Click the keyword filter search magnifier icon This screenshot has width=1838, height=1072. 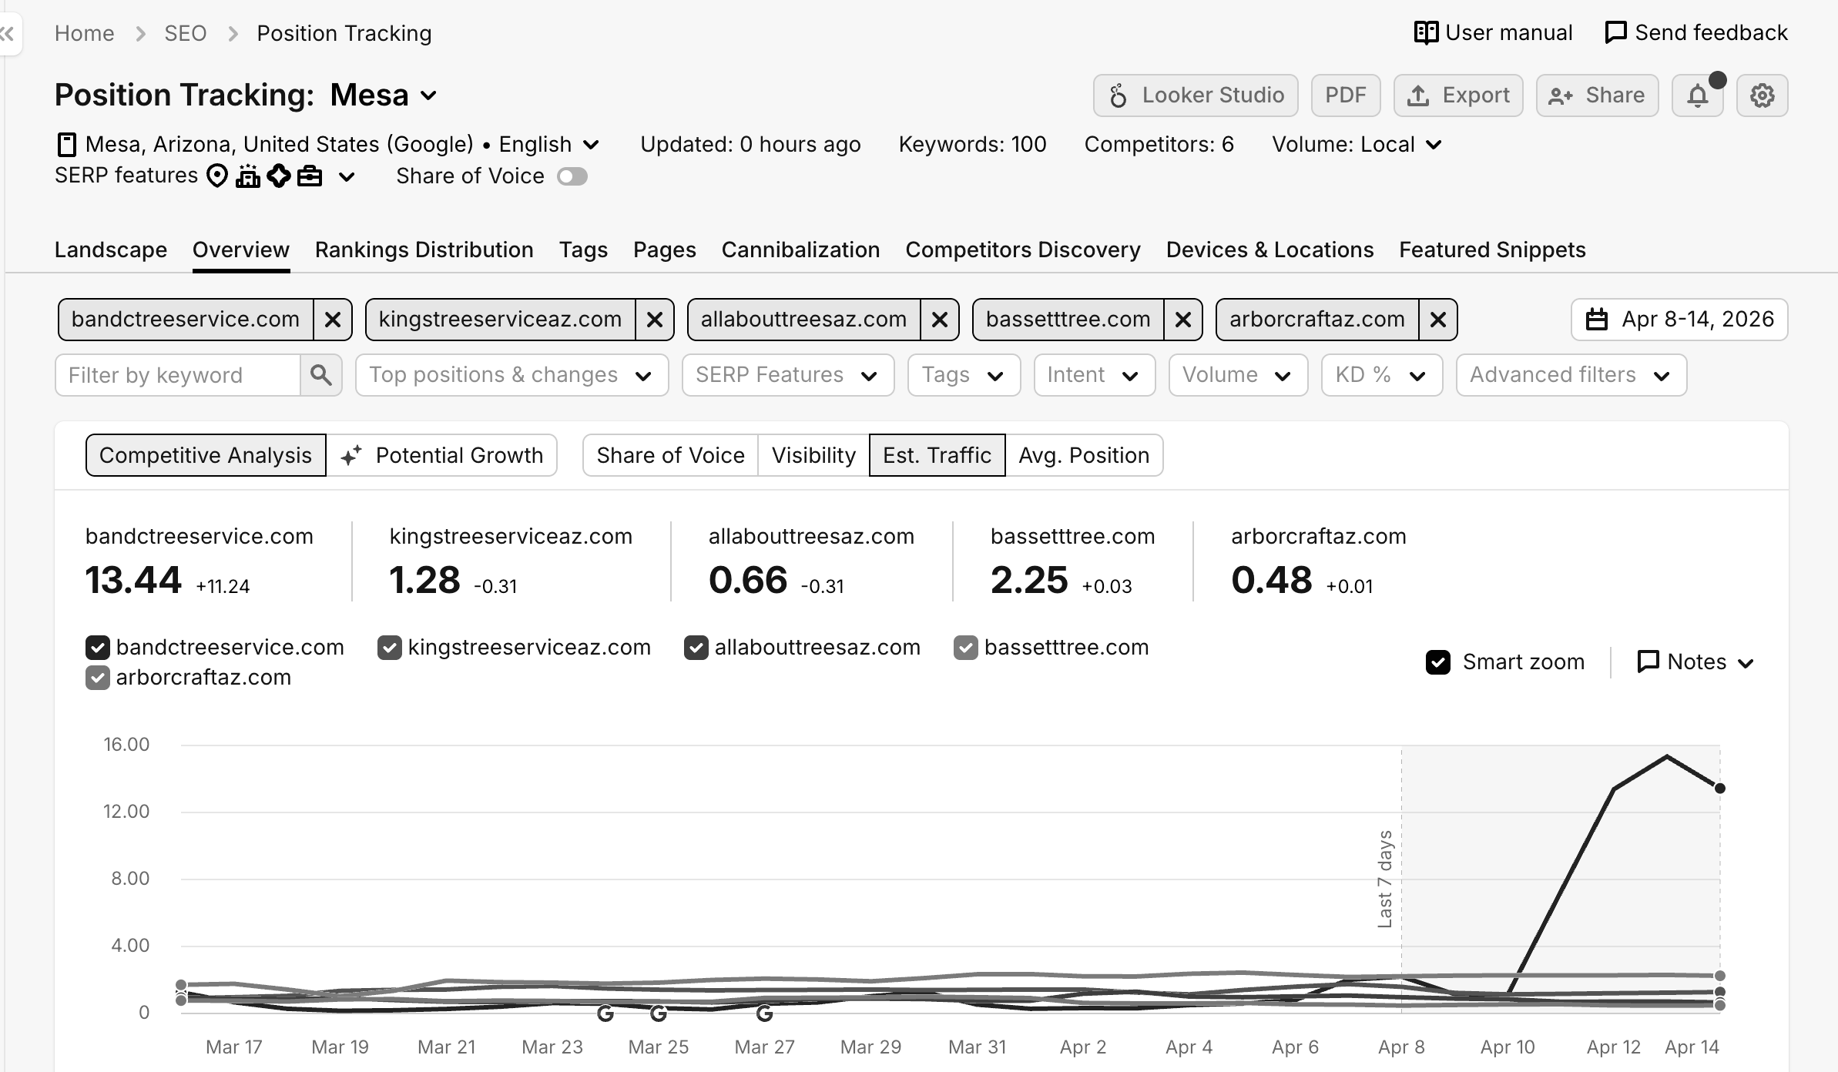(321, 375)
